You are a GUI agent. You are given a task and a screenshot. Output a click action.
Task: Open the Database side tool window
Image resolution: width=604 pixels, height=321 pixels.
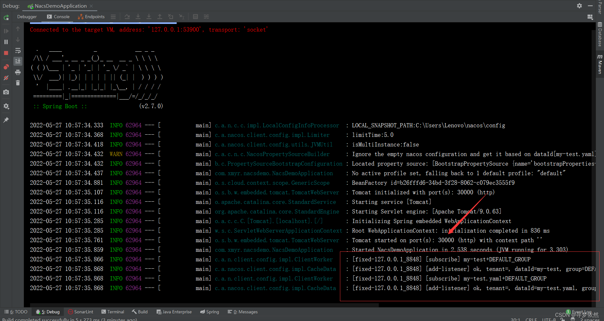600,34
